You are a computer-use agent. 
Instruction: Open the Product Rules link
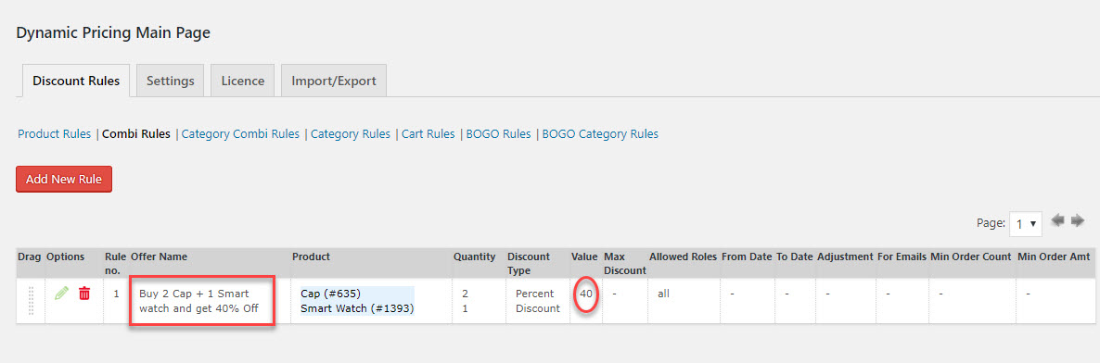54,134
